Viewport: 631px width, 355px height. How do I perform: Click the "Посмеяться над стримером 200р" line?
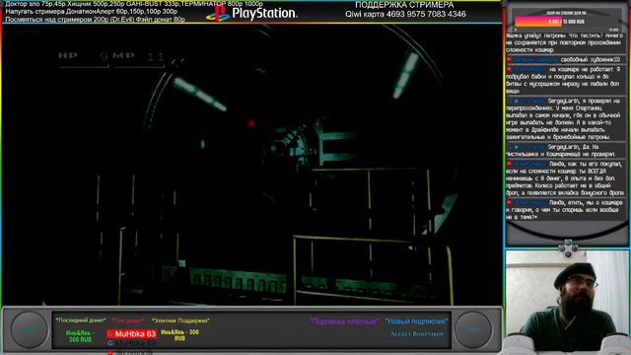[96, 19]
